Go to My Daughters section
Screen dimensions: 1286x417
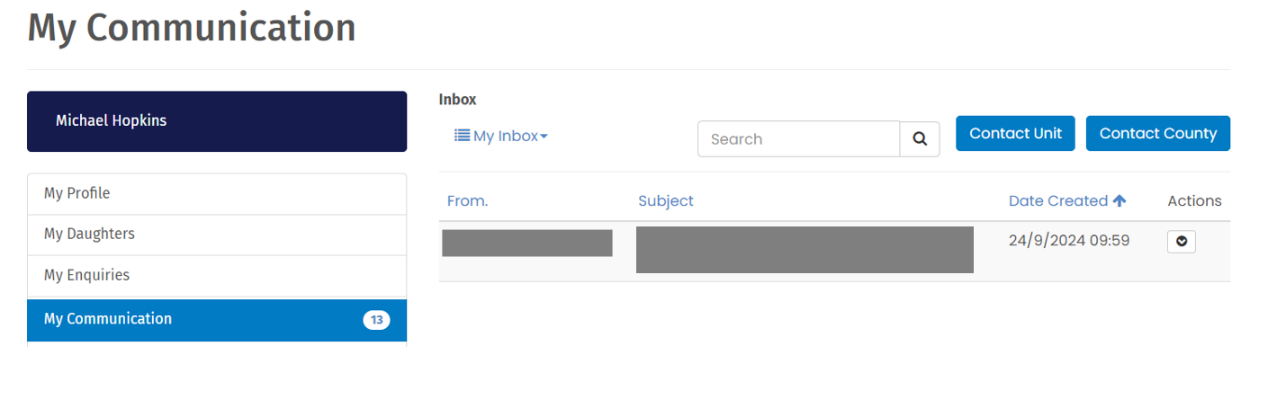point(217,235)
